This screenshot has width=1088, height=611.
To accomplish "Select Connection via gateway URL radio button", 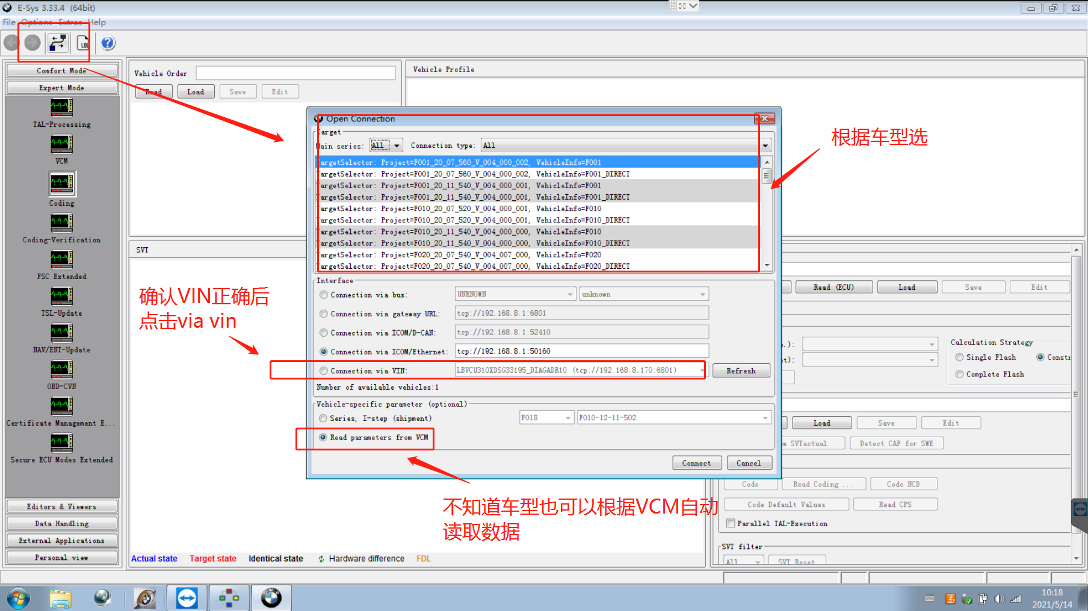I will (x=324, y=314).
